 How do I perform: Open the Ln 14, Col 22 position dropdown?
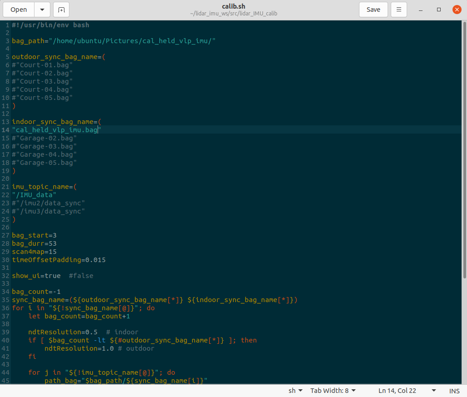tap(407, 391)
